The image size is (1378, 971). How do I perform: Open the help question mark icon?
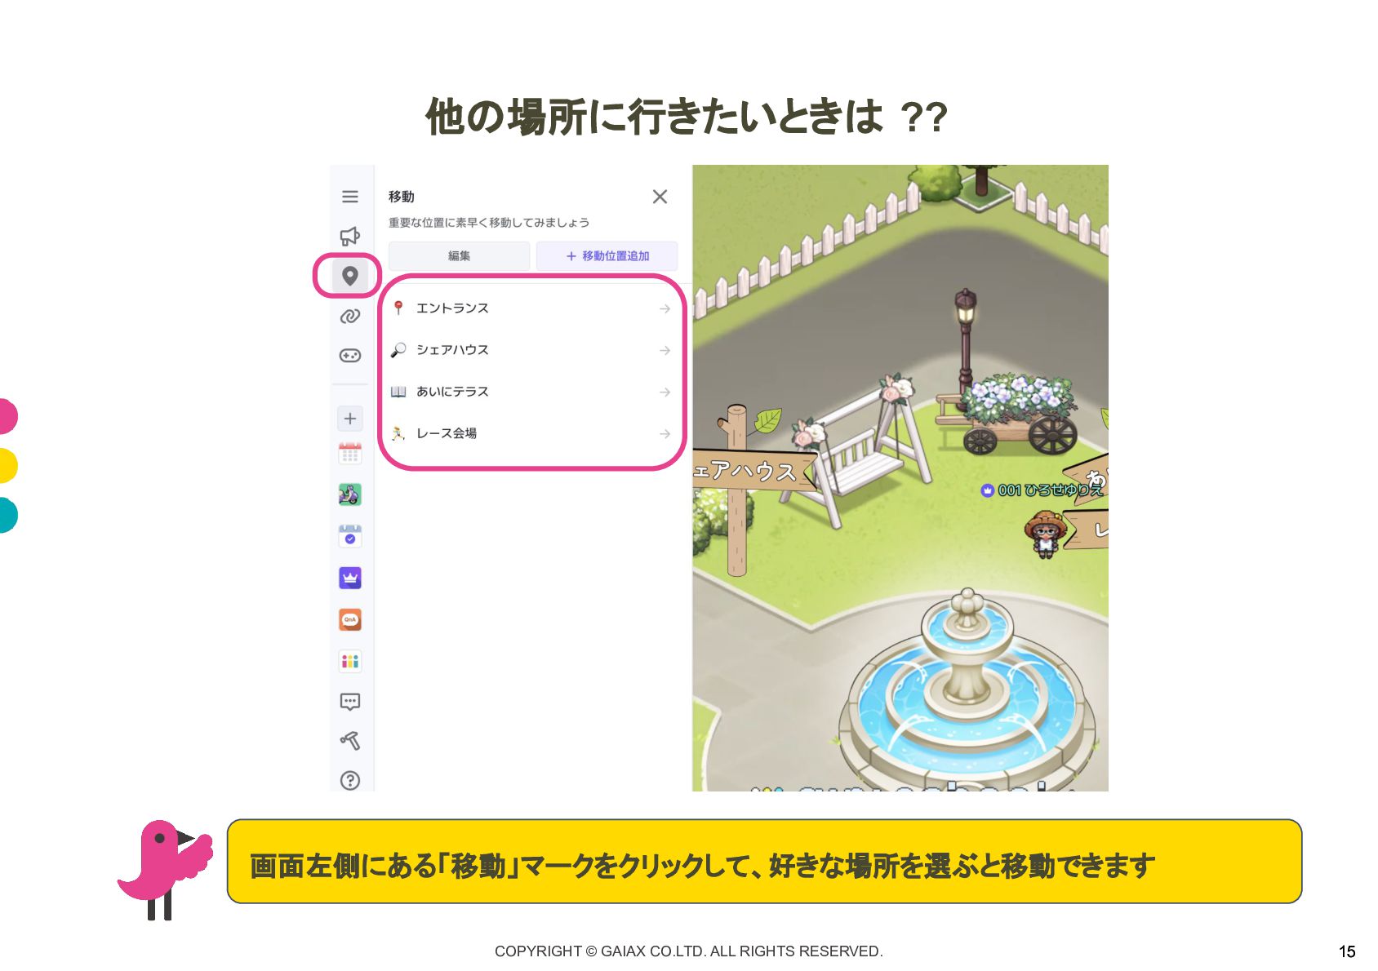coord(350,781)
